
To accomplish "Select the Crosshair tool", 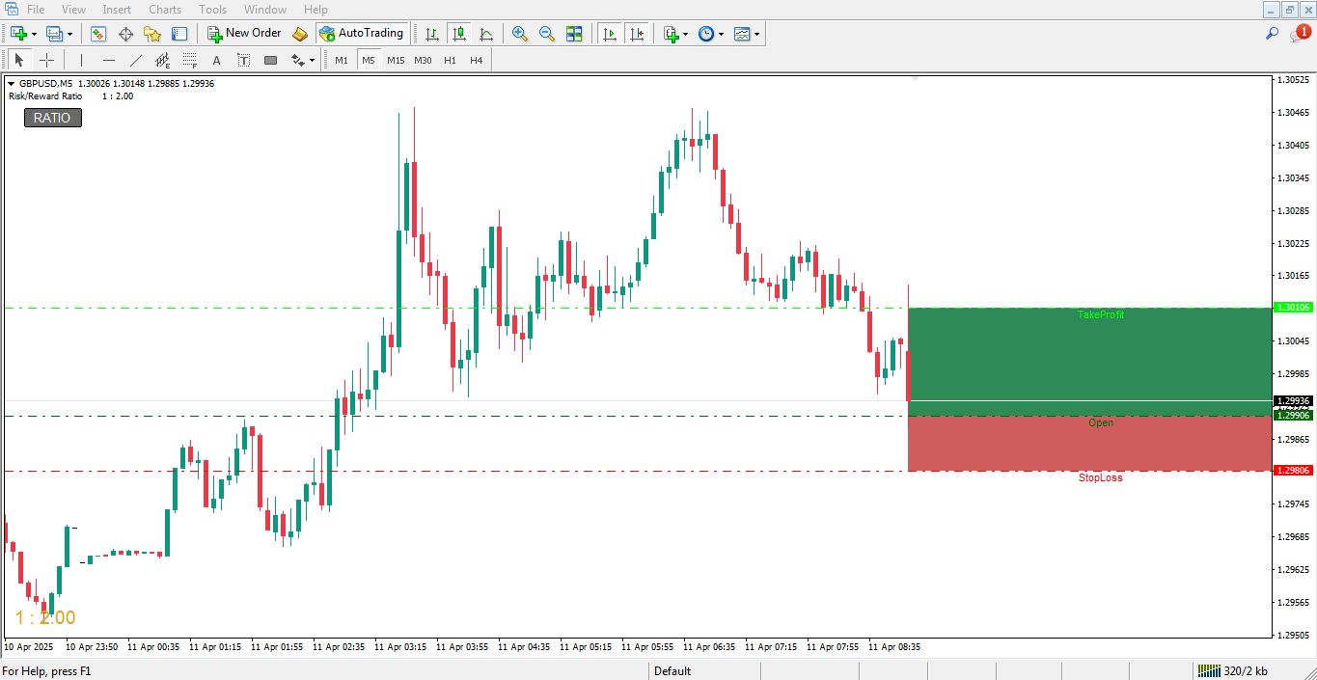I will click(x=46, y=60).
